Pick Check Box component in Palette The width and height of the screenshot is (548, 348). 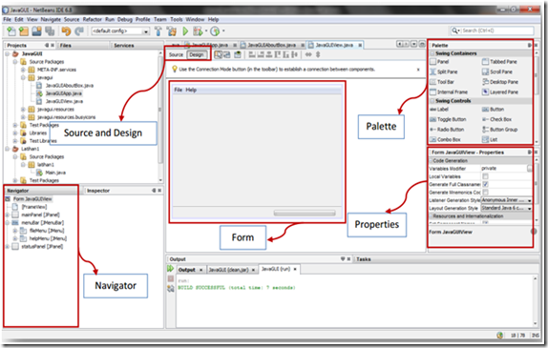[497, 119]
